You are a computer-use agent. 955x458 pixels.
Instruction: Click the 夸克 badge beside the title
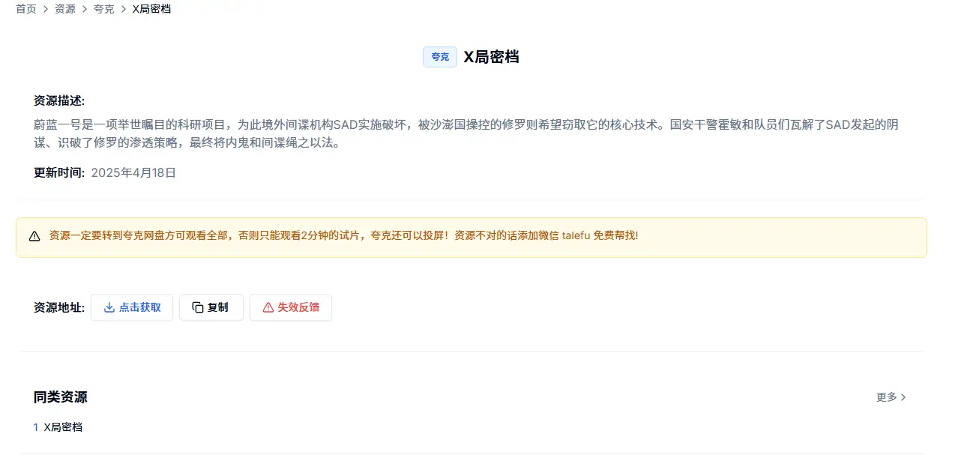pos(440,57)
